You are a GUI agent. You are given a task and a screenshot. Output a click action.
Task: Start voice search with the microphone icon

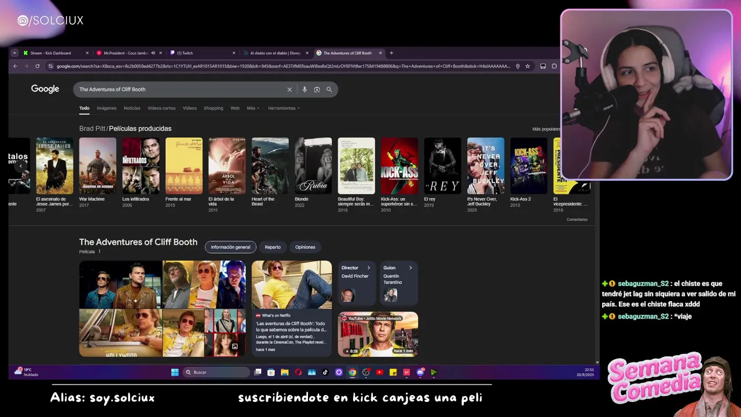tap(305, 89)
